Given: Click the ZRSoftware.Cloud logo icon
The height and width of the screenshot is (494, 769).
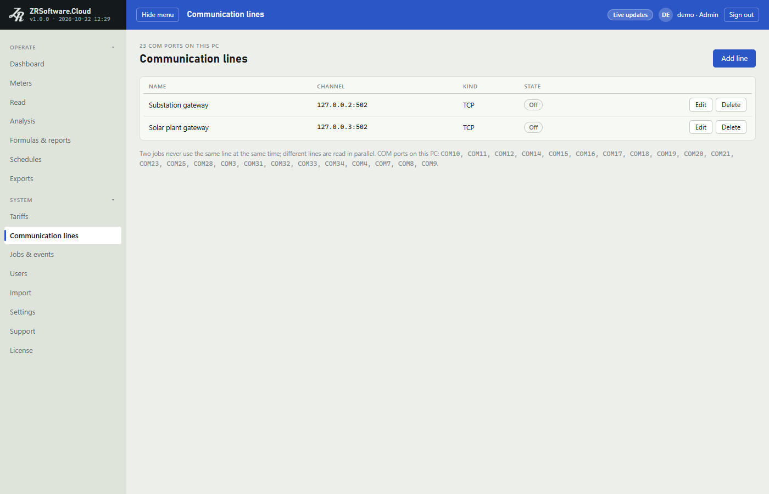Looking at the screenshot, I should coord(16,15).
